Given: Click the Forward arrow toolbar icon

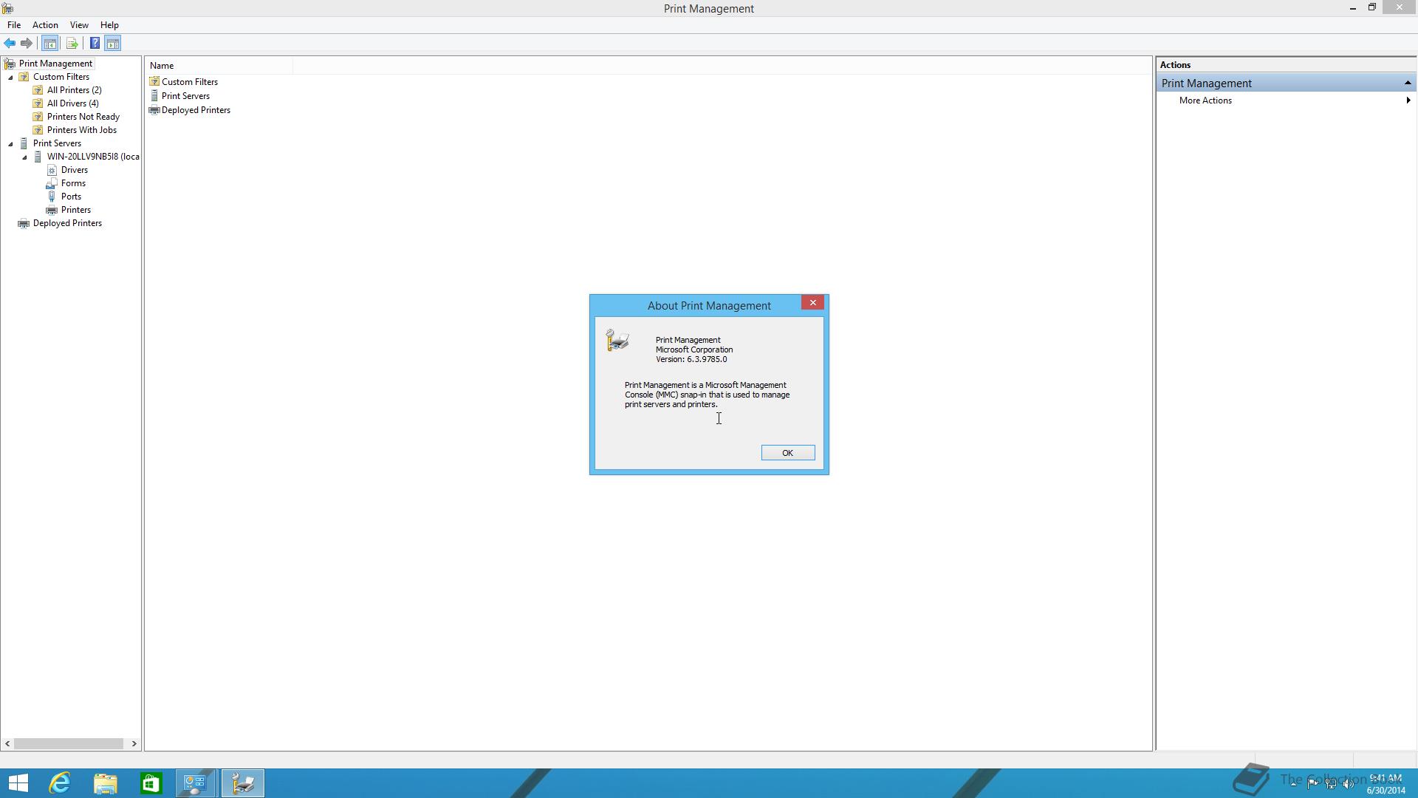Looking at the screenshot, I should (27, 44).
